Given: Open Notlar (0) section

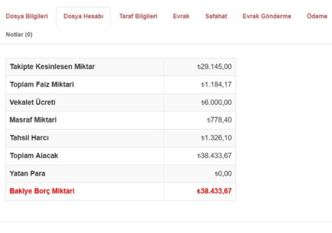Looking at the screenshot, I should click(x=19, y=35).
